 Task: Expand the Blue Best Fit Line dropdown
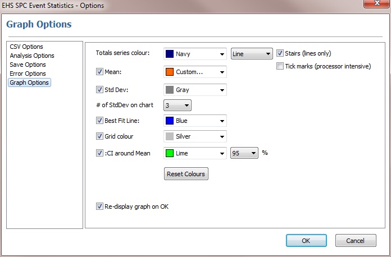point(195,121)
